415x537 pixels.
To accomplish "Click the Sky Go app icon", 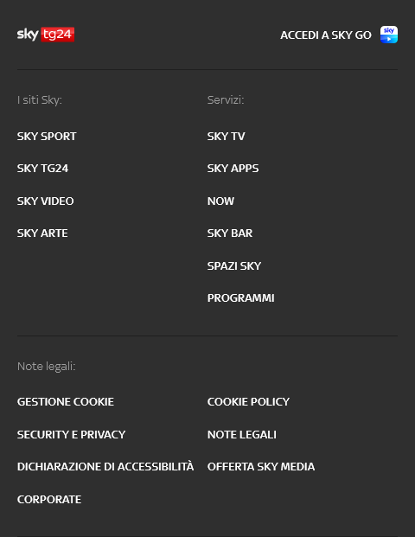I will tap(389, 35).
